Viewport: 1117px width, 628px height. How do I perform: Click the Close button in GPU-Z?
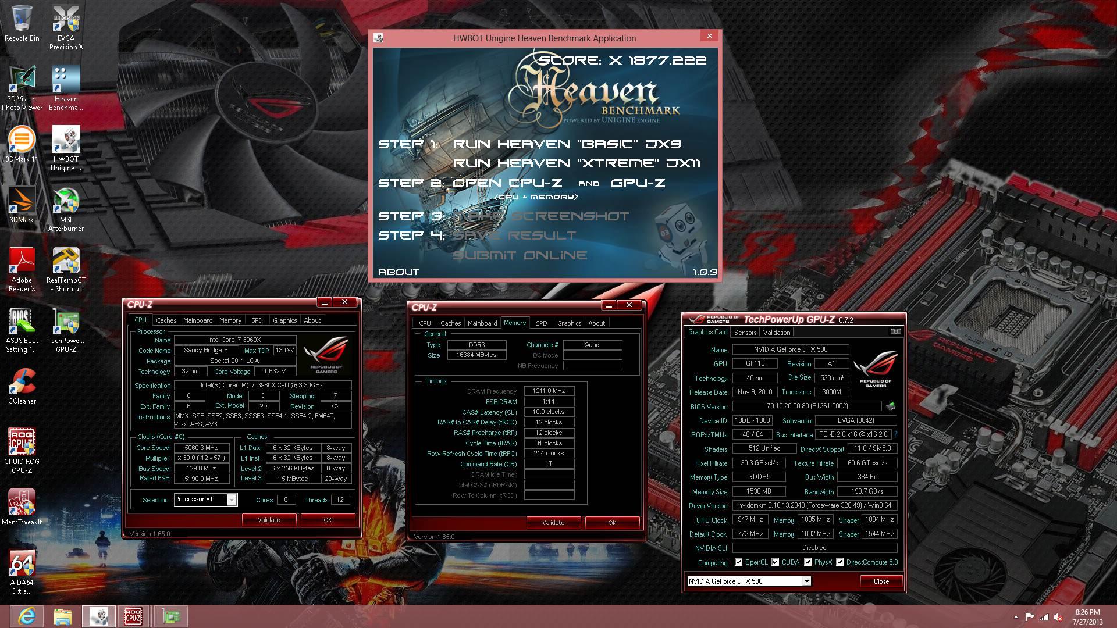tap(881, 581)
